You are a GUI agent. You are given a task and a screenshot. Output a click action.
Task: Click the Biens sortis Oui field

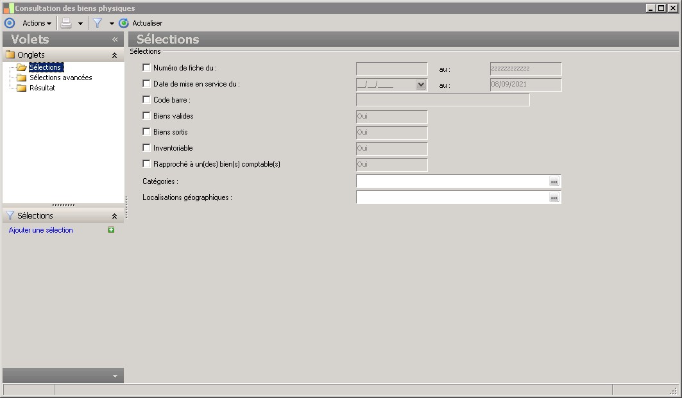[x=392, y=133]
